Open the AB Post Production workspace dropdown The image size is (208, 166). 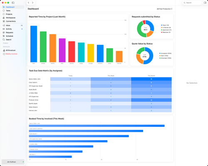click(164, 9)
